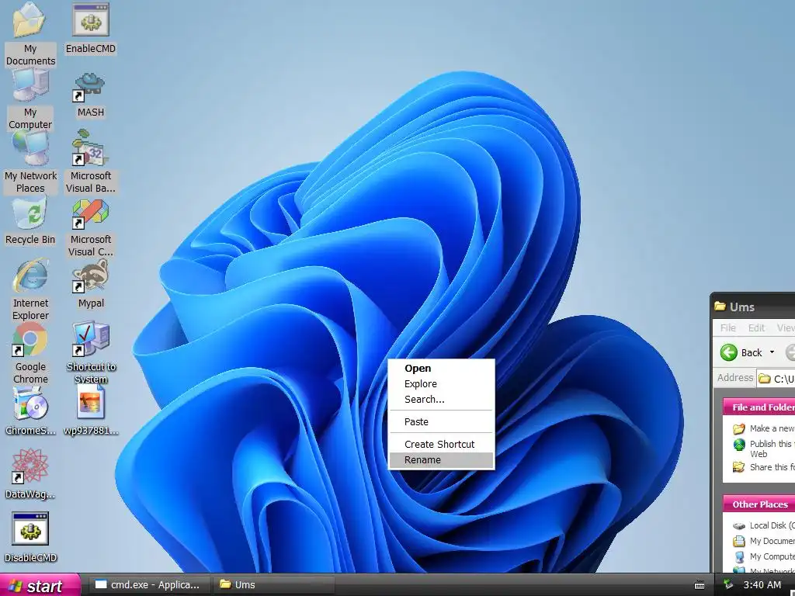The image size is (795, 596).
Task: Select the DataWag... shortcut icon
Action: 30,474
